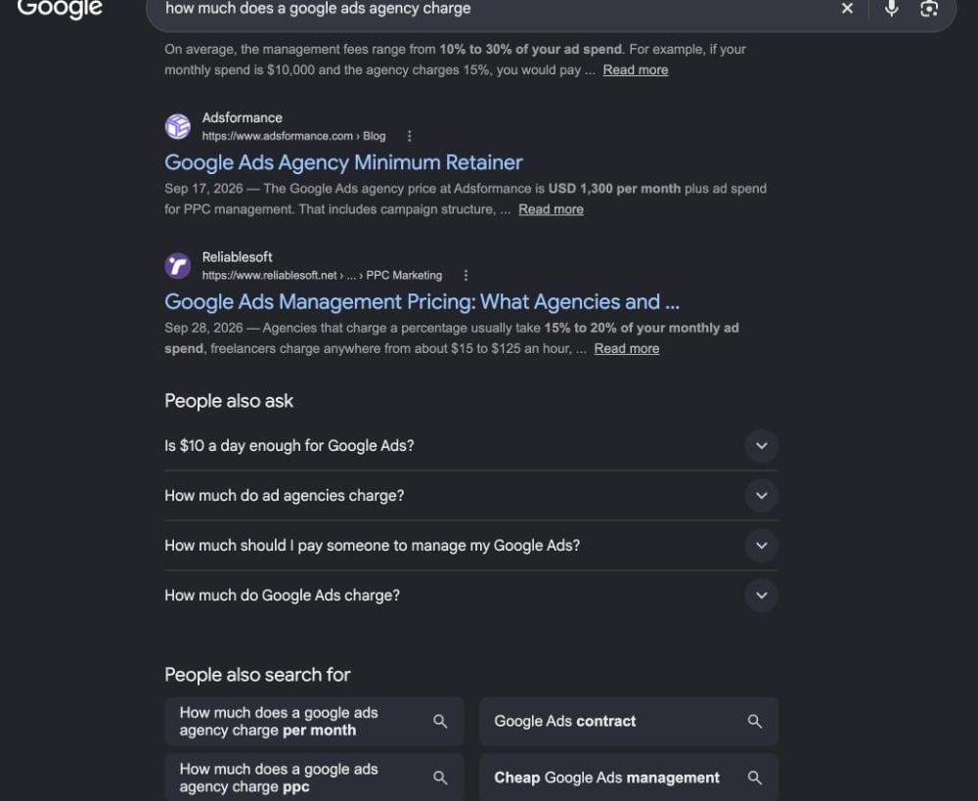
Task: Click the reliablesoft.net PPC Marketing URL
Action: [x=322, y=275]
